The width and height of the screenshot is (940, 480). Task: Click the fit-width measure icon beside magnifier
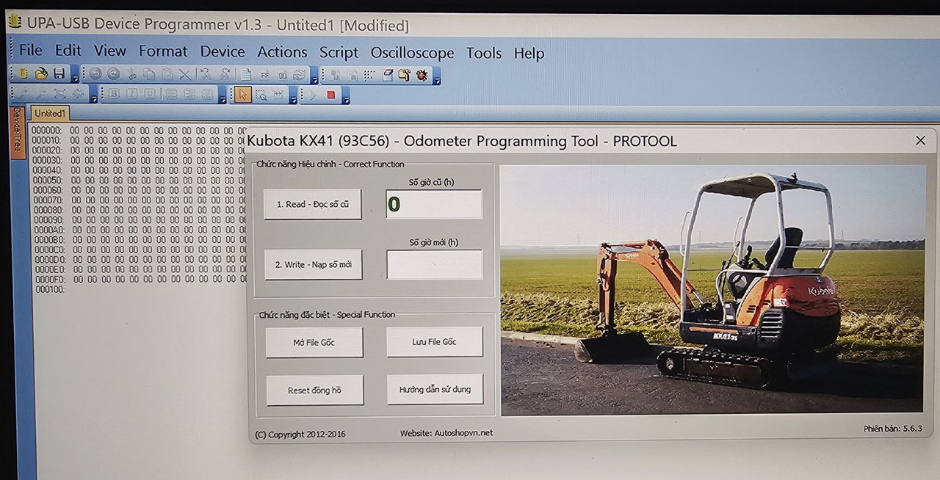tap(279, 95)
